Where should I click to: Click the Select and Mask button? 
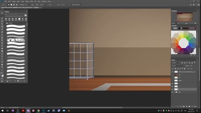click(x=76, y=5)
